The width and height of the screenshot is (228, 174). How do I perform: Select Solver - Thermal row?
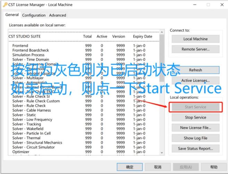(84, 138)
